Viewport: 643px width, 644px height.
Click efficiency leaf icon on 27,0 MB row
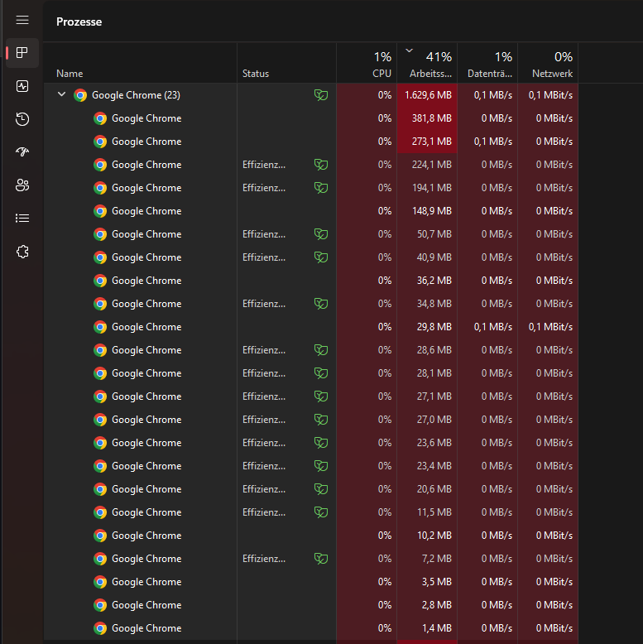pyautogui.click(x=321, y=420)
